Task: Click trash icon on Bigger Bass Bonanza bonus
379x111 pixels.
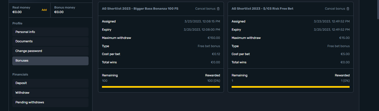Action: [218, 9]
